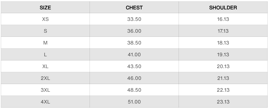Viewport: 269px width, 109px height.
Task: Select the XL size cell
Action: click(x=45, y=66)
